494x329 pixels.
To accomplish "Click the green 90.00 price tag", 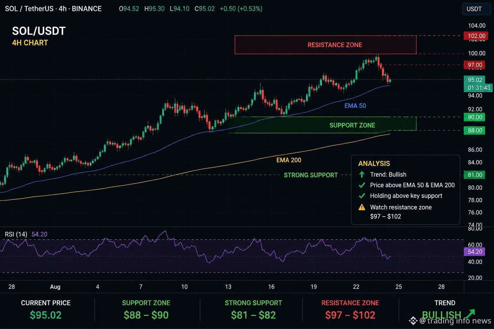I will point(475,117).
